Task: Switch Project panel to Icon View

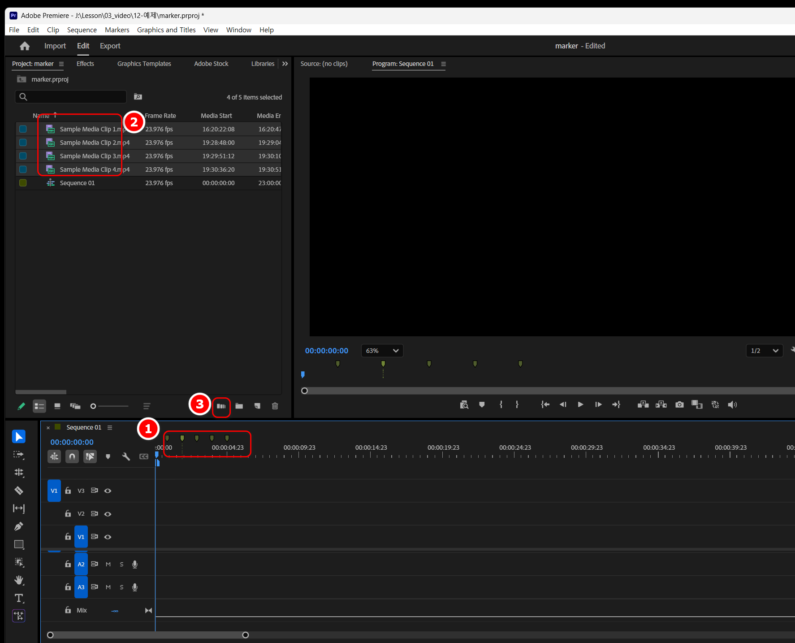Action: 57,406
